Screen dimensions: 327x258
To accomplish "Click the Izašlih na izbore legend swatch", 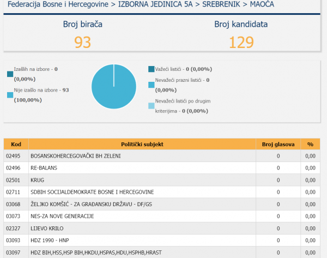I will tap(10, 74).
